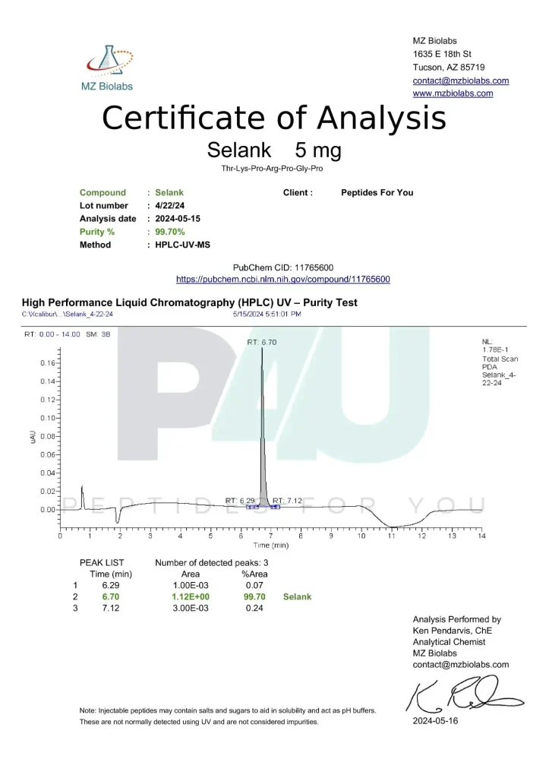
Task: Click the main chromatogram peak at 6.70
Action: 262,428
